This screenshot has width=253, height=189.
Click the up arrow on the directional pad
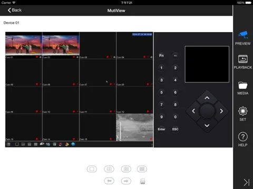[x=207, y=98]
